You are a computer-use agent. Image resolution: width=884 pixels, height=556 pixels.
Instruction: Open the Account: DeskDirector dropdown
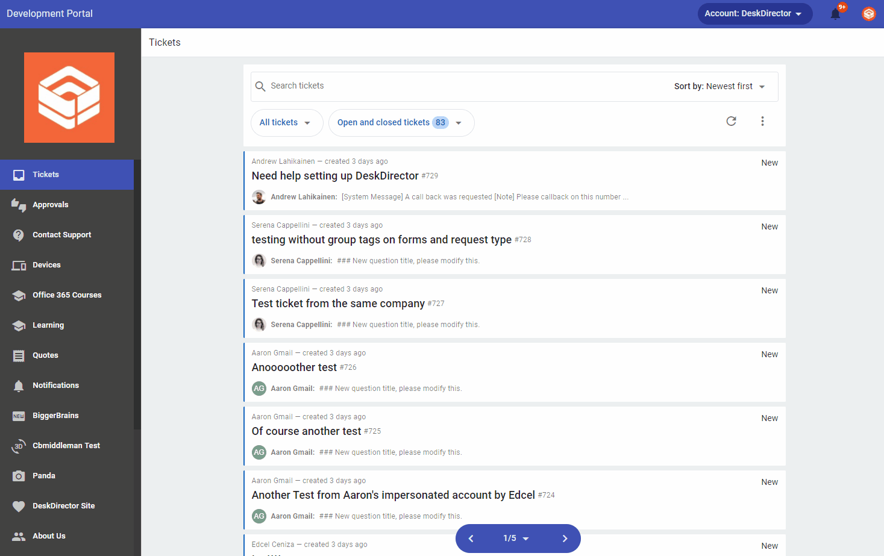[x=755, y=14]
